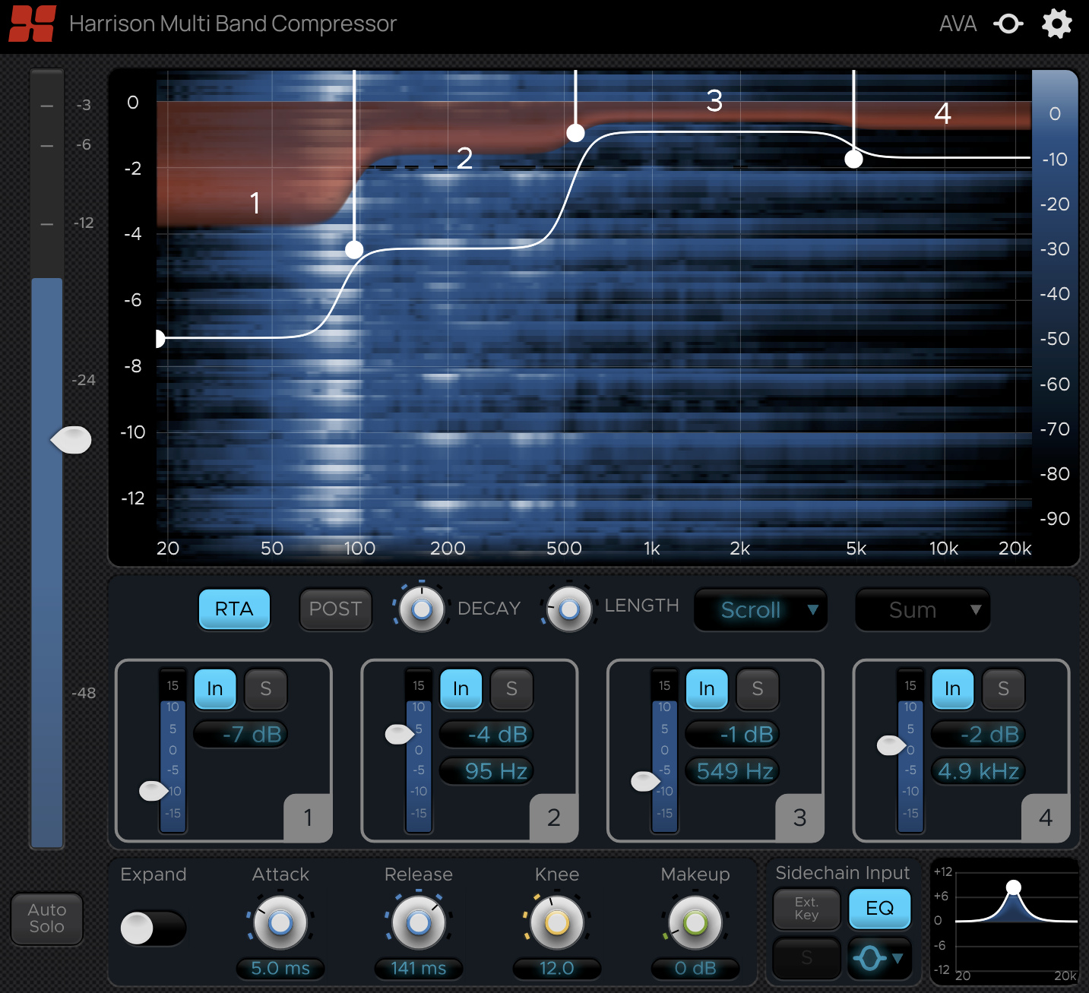Solo band 3 with S button
This screenshot has width=1089, height=993.
tap(757, 688)
